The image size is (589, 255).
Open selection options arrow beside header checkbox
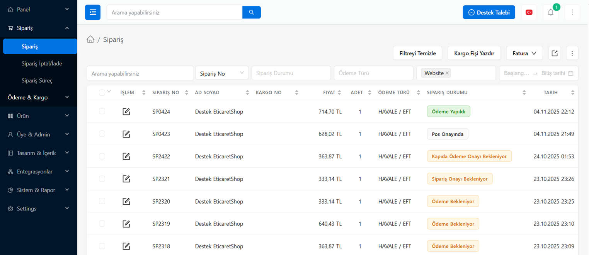click(x=109, y=92)
